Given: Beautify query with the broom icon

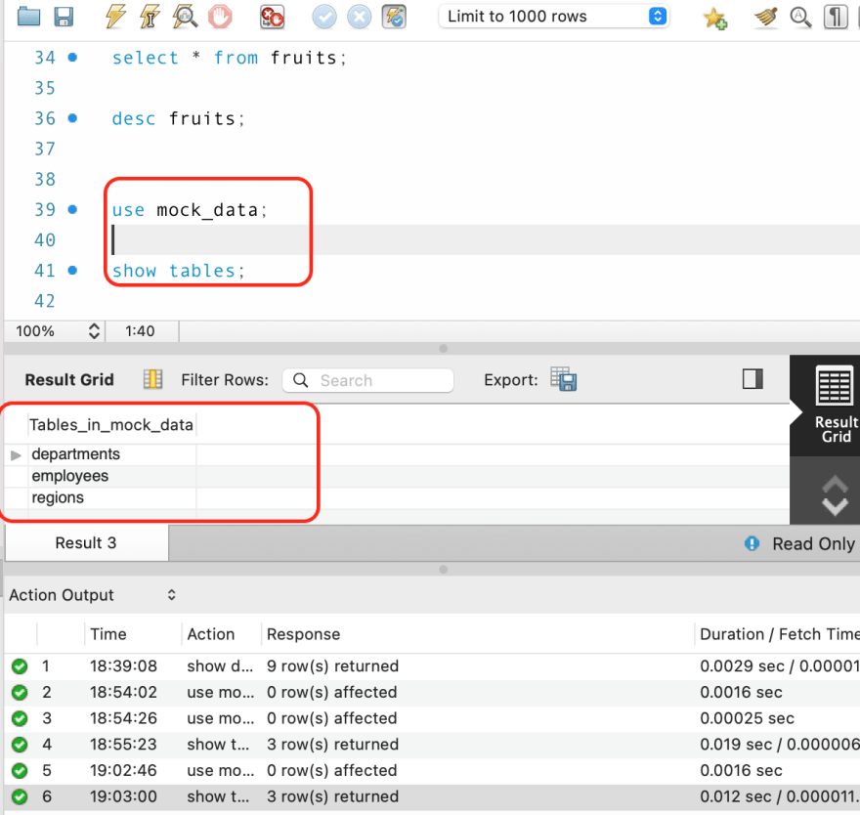Looking at the screenshot, I should (765, 17).
